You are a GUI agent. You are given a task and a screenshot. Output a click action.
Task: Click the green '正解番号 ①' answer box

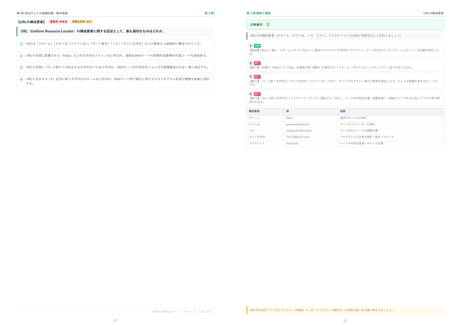tap(345, 25)
